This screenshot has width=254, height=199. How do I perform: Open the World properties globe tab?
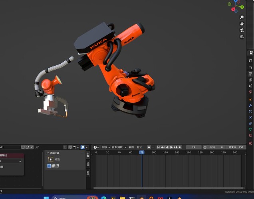pyautogui.click(x=250, y=92)
